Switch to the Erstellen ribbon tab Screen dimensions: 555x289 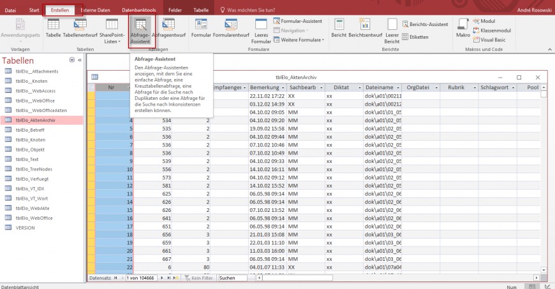pyautogui.click(x=60, y=10)
